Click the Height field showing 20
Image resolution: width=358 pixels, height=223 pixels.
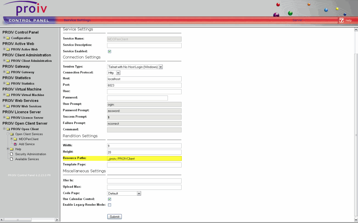(x=144, y=152)
